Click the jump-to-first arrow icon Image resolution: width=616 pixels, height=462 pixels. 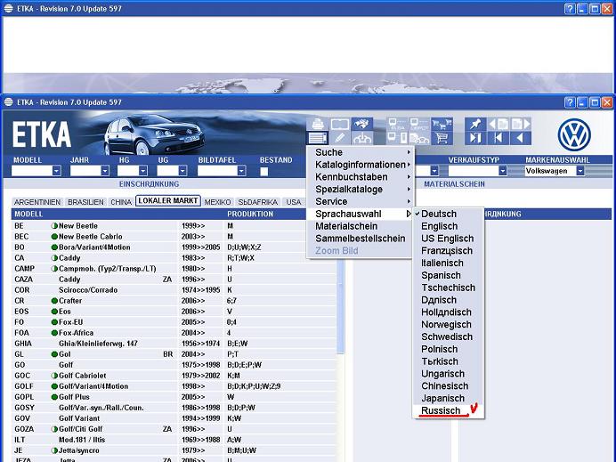click(x=498, y=138)
